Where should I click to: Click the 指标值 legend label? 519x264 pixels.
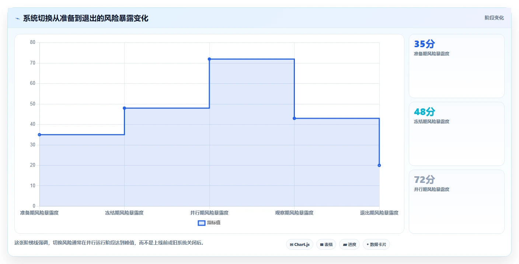214,223
